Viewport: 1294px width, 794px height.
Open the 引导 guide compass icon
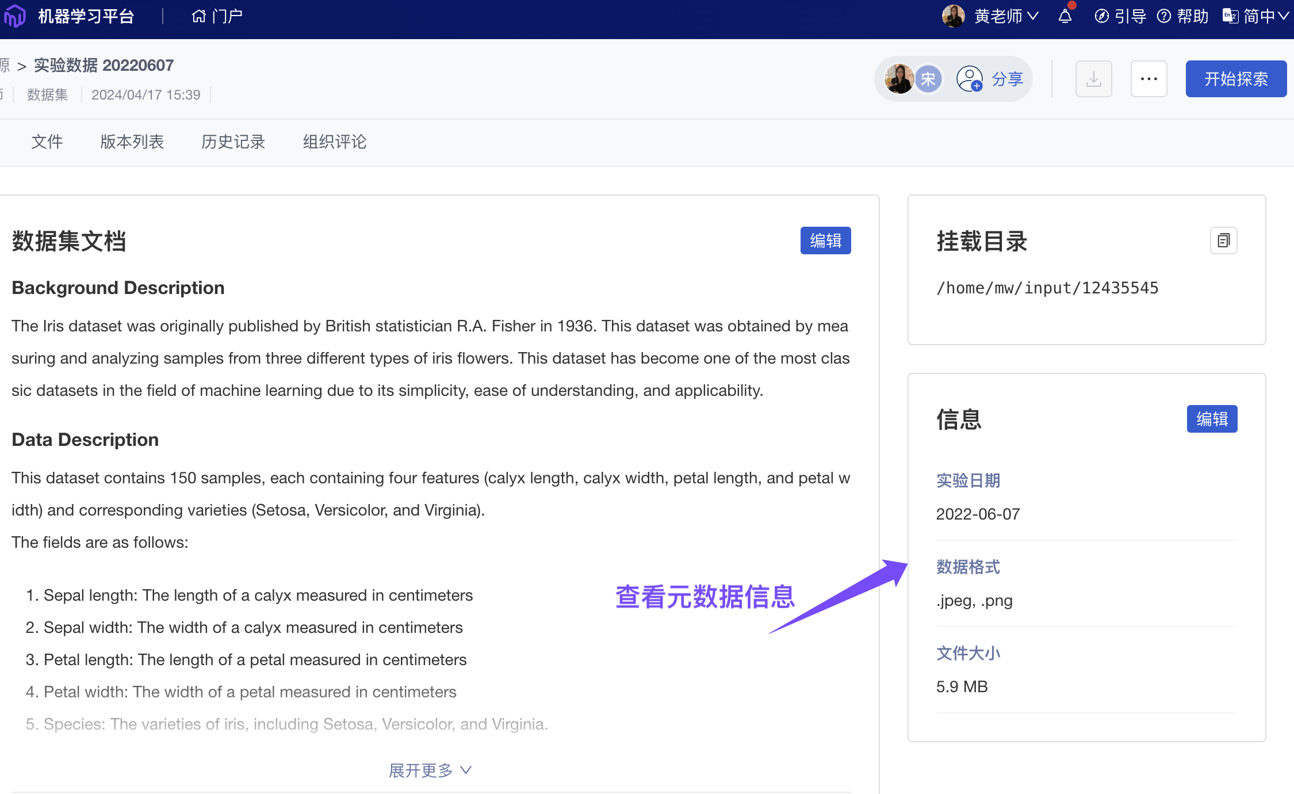tap(1101, 16)
